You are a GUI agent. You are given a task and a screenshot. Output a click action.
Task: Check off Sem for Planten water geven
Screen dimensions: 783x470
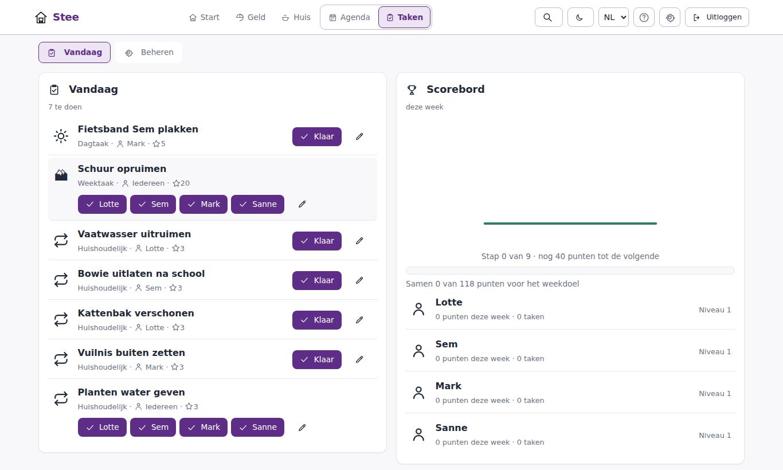pyautogui.click(x=153, y=427)
